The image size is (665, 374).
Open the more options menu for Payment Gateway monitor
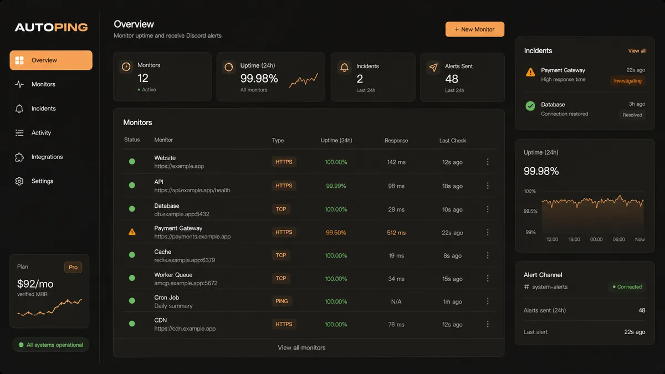point(488,232)
